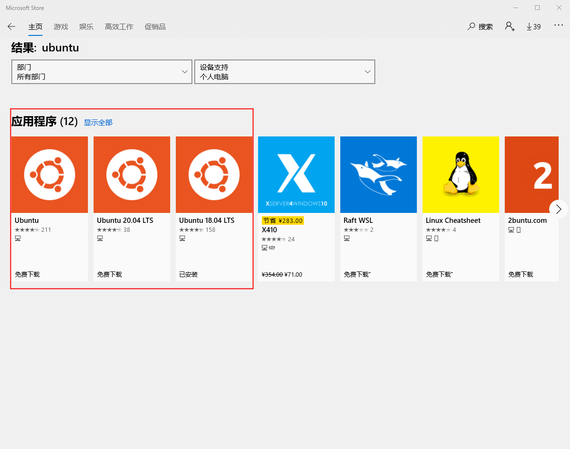
Task: Open the Ubuntu app tile image
Action: (50, 175)
